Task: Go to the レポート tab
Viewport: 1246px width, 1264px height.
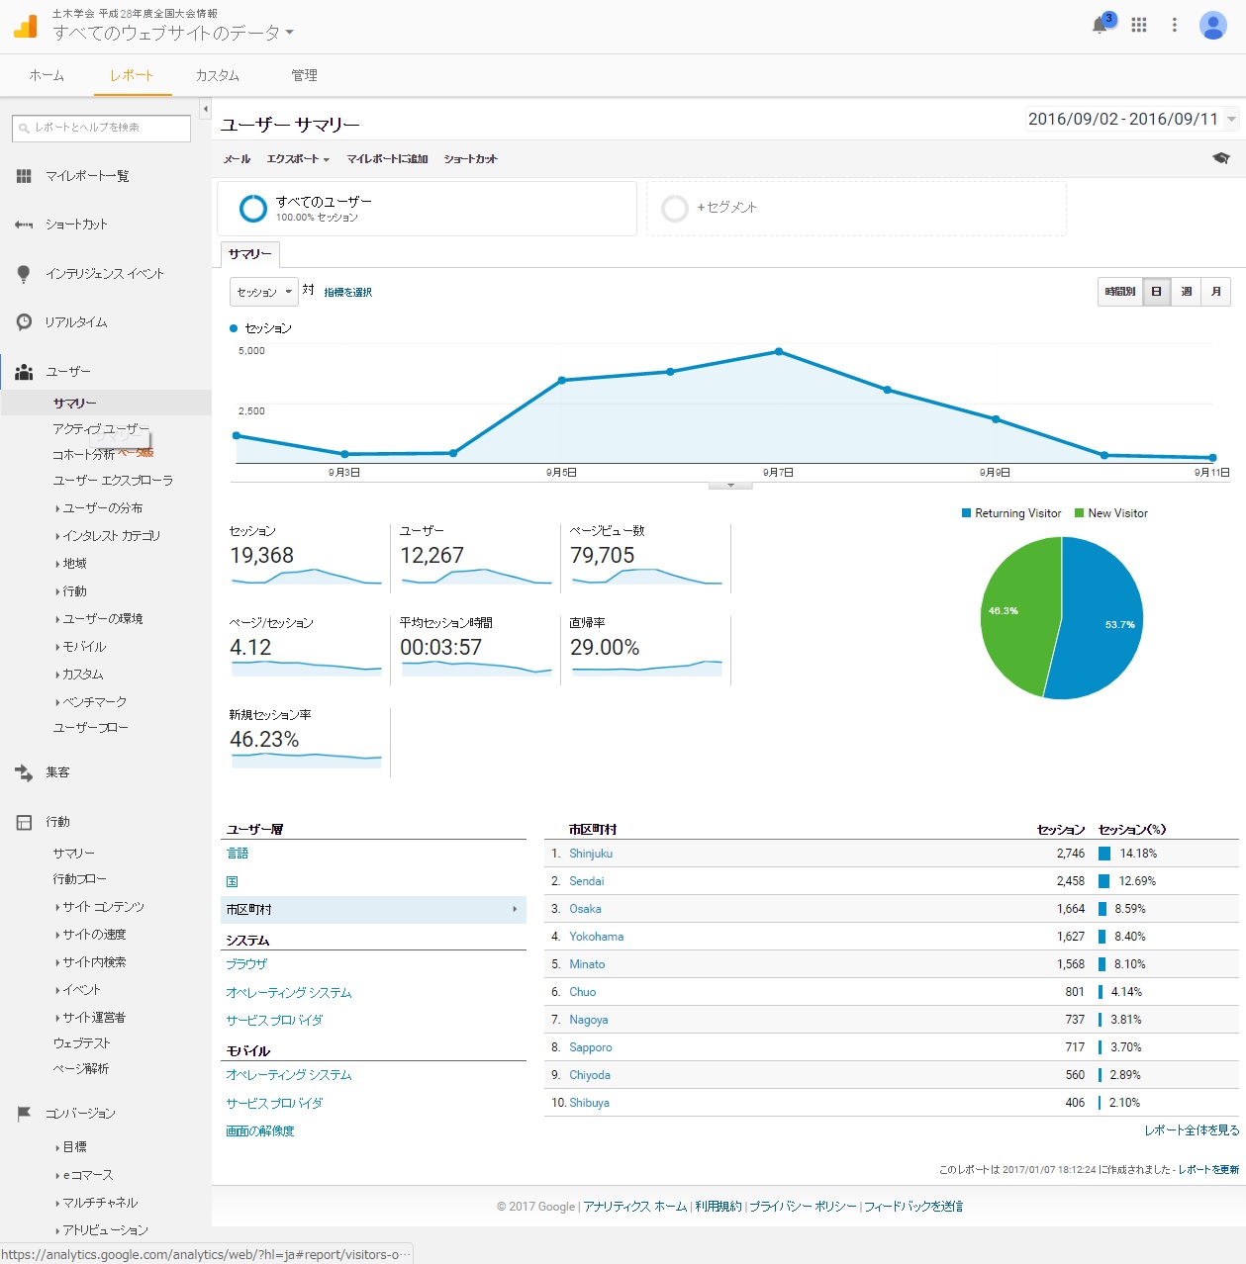Action: (132, 75)
